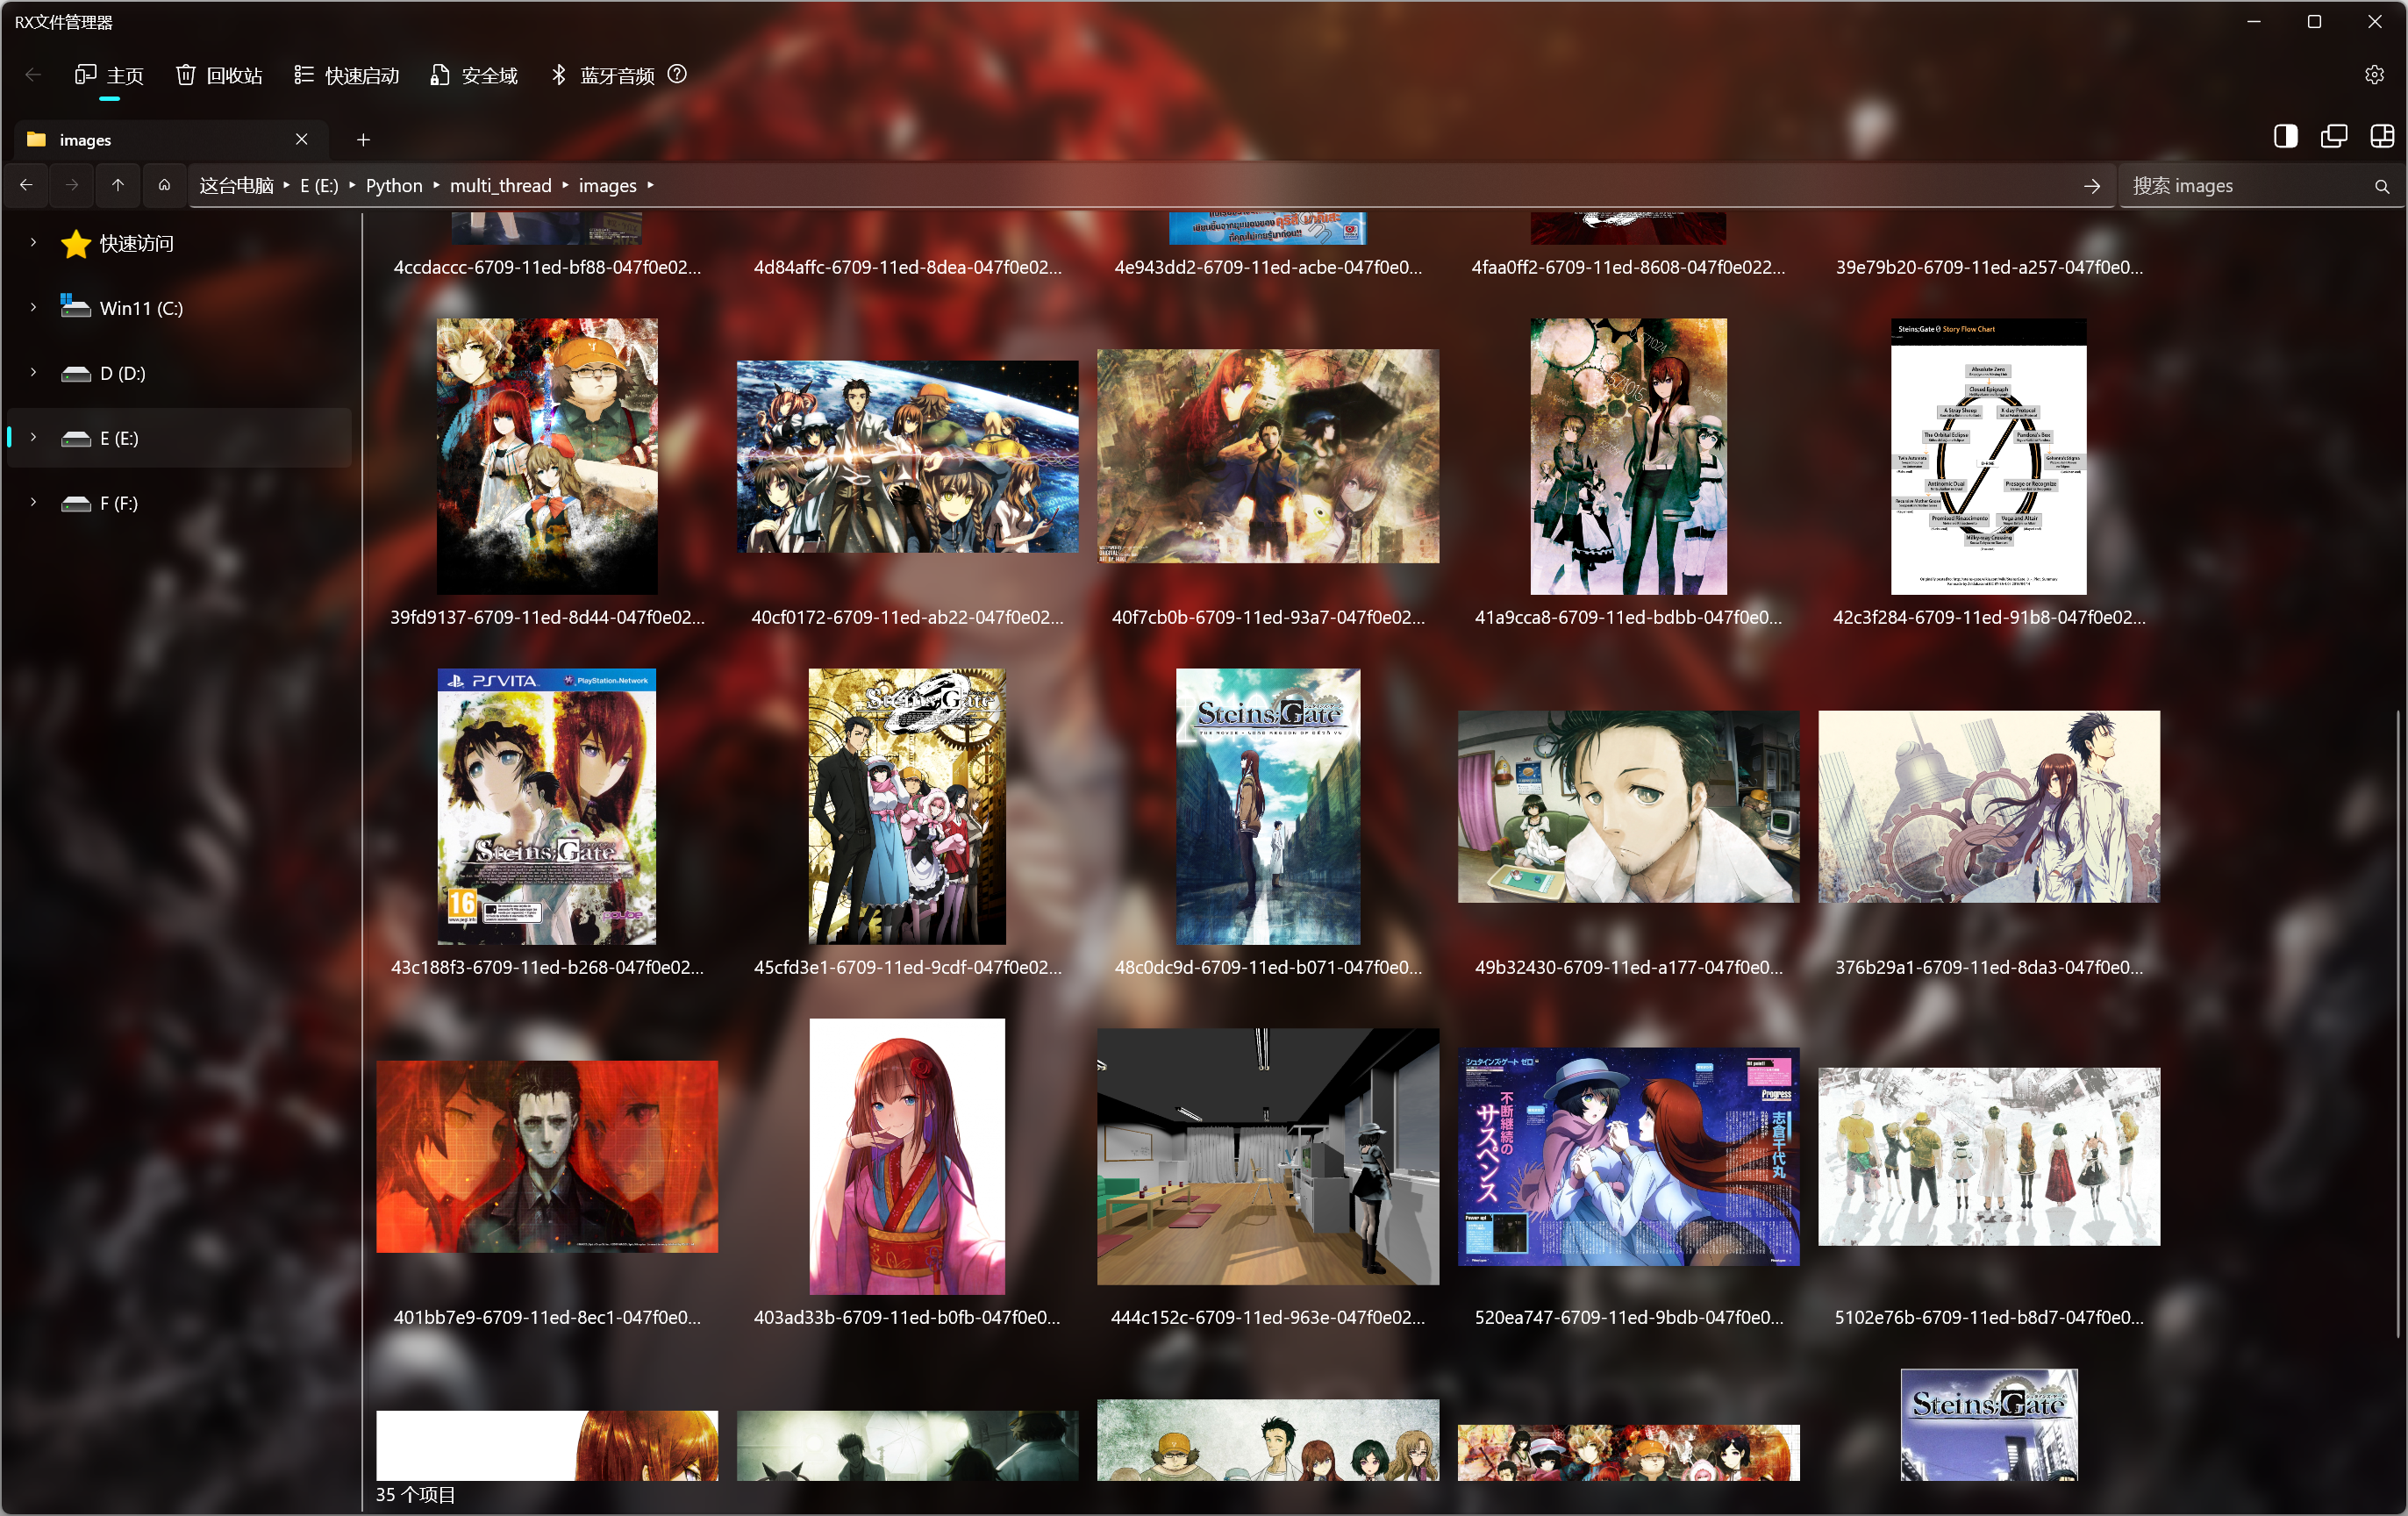Close the images tab
The image size is (2408, 1516).
tap(301, 139)
